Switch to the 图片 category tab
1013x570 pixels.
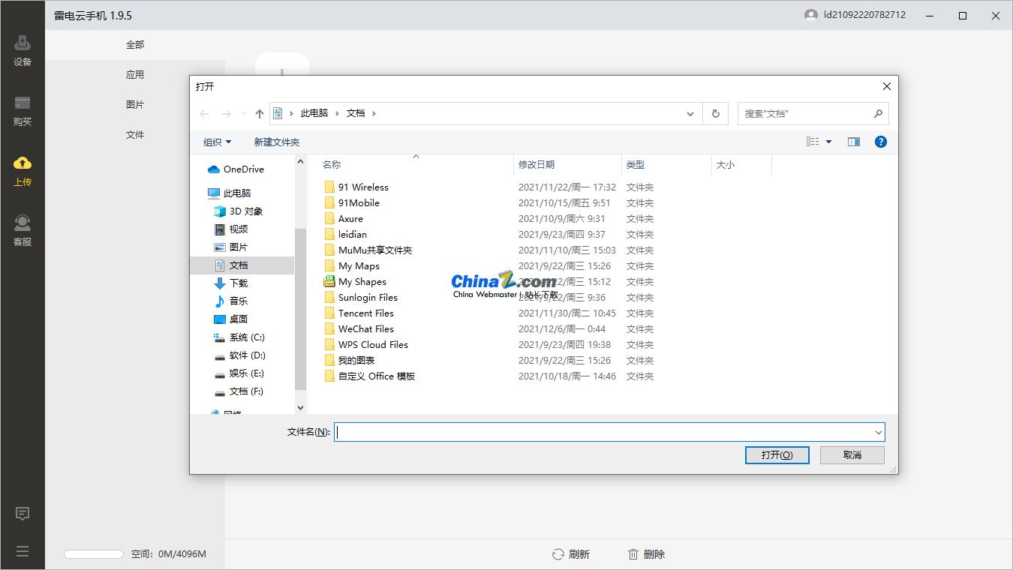tap(135, 105)
